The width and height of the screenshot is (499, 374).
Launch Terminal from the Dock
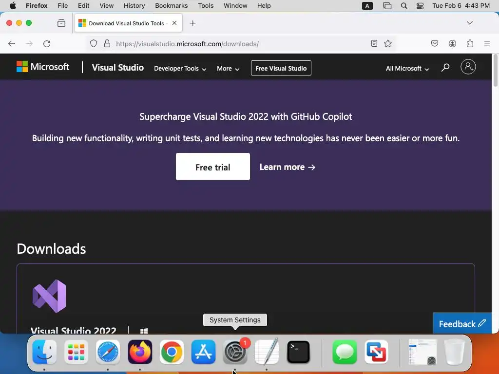[299, 352]
